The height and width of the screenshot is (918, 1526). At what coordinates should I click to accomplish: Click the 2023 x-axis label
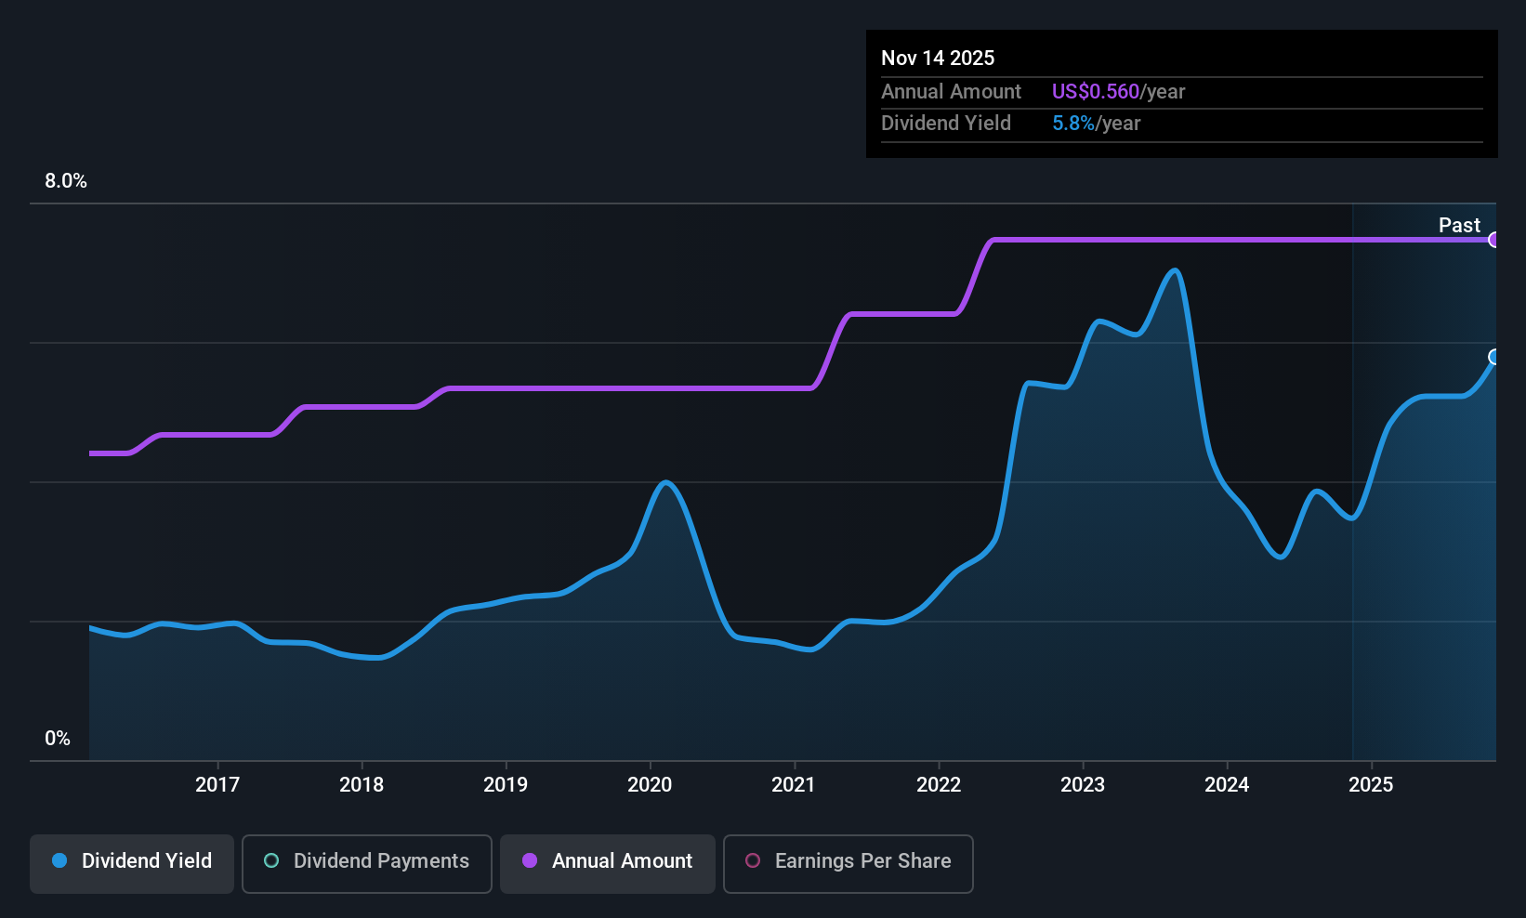(x=1083, y=784)
